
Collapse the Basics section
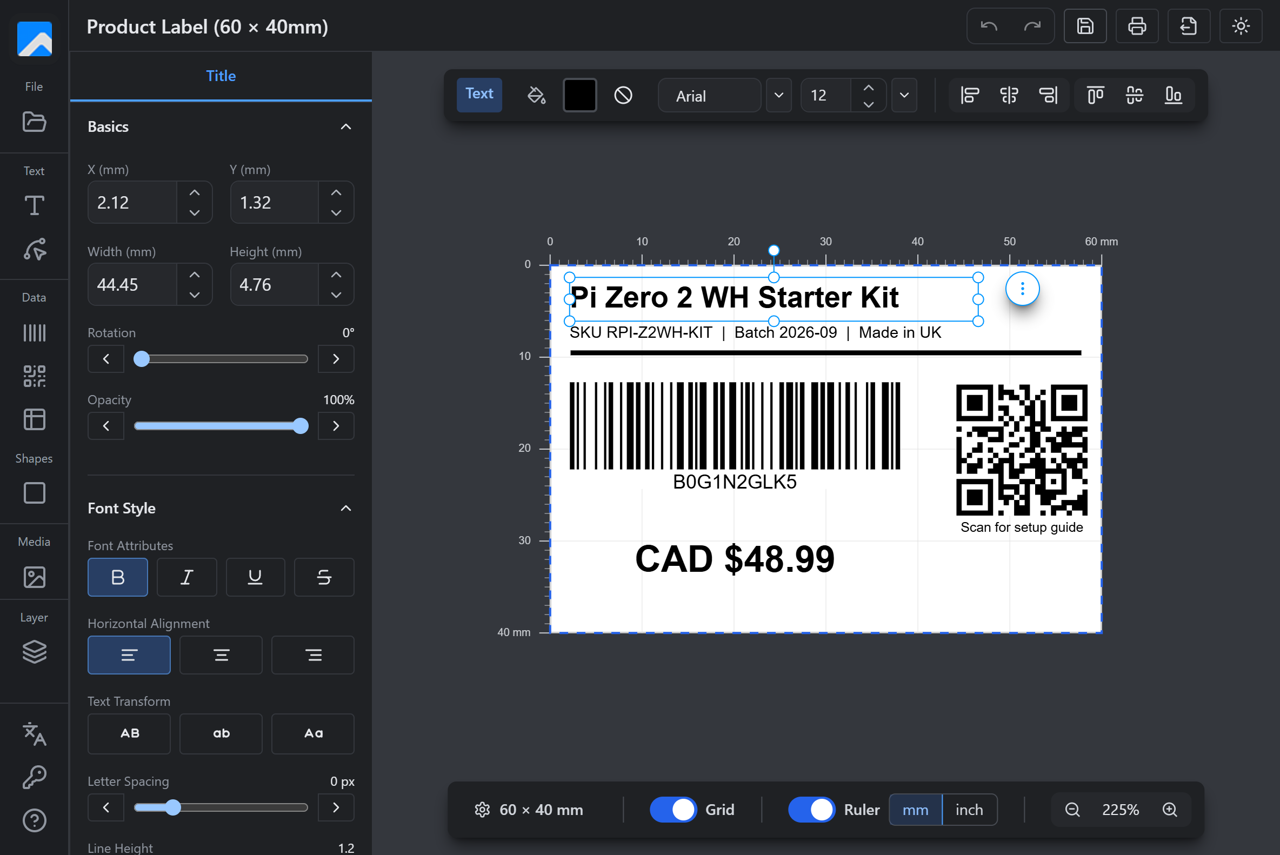[346, 126]
